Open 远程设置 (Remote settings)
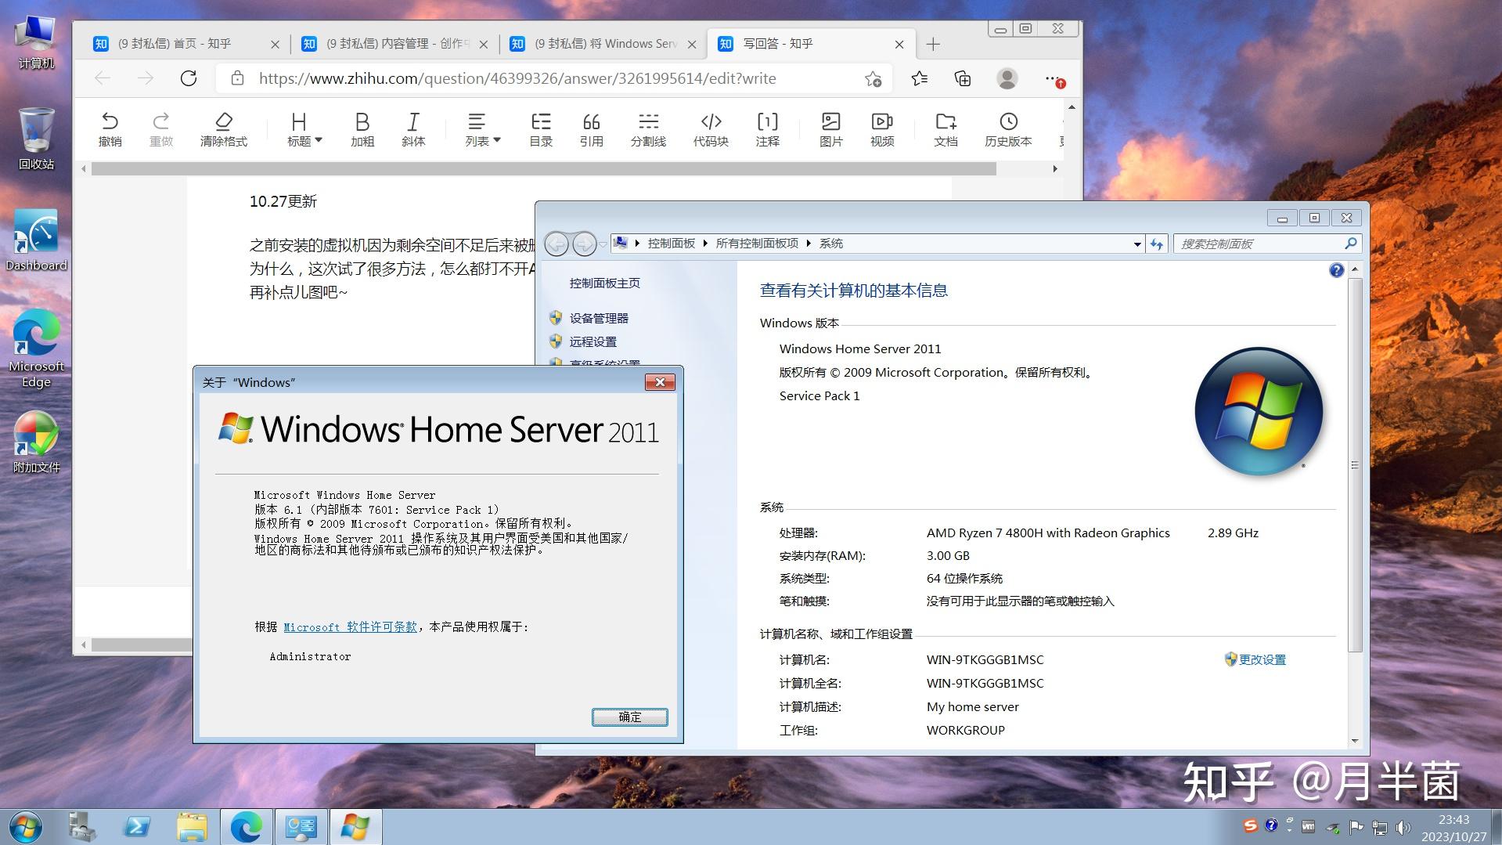 coord(593,342)
